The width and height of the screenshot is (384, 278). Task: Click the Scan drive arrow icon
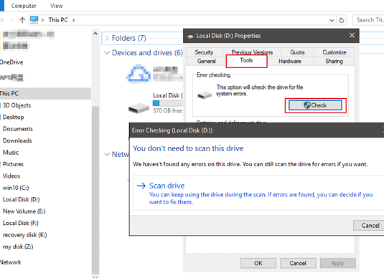(x=141, y=186)
